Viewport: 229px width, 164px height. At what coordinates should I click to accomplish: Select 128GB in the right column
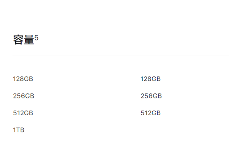tap(151, 79)
